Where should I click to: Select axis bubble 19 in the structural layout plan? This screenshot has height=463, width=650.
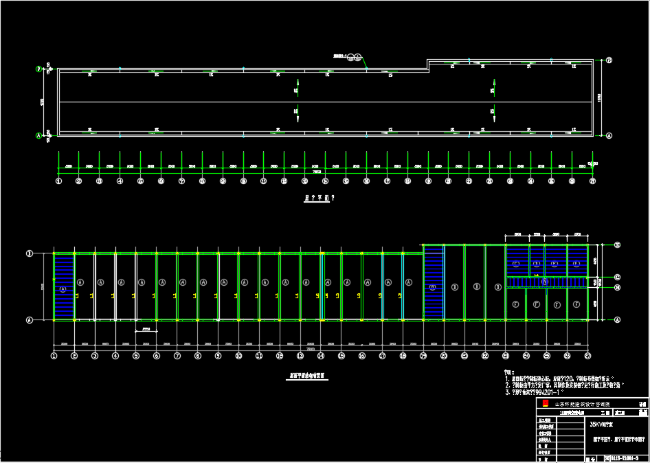pyautogui.click(x=423, y=356)
